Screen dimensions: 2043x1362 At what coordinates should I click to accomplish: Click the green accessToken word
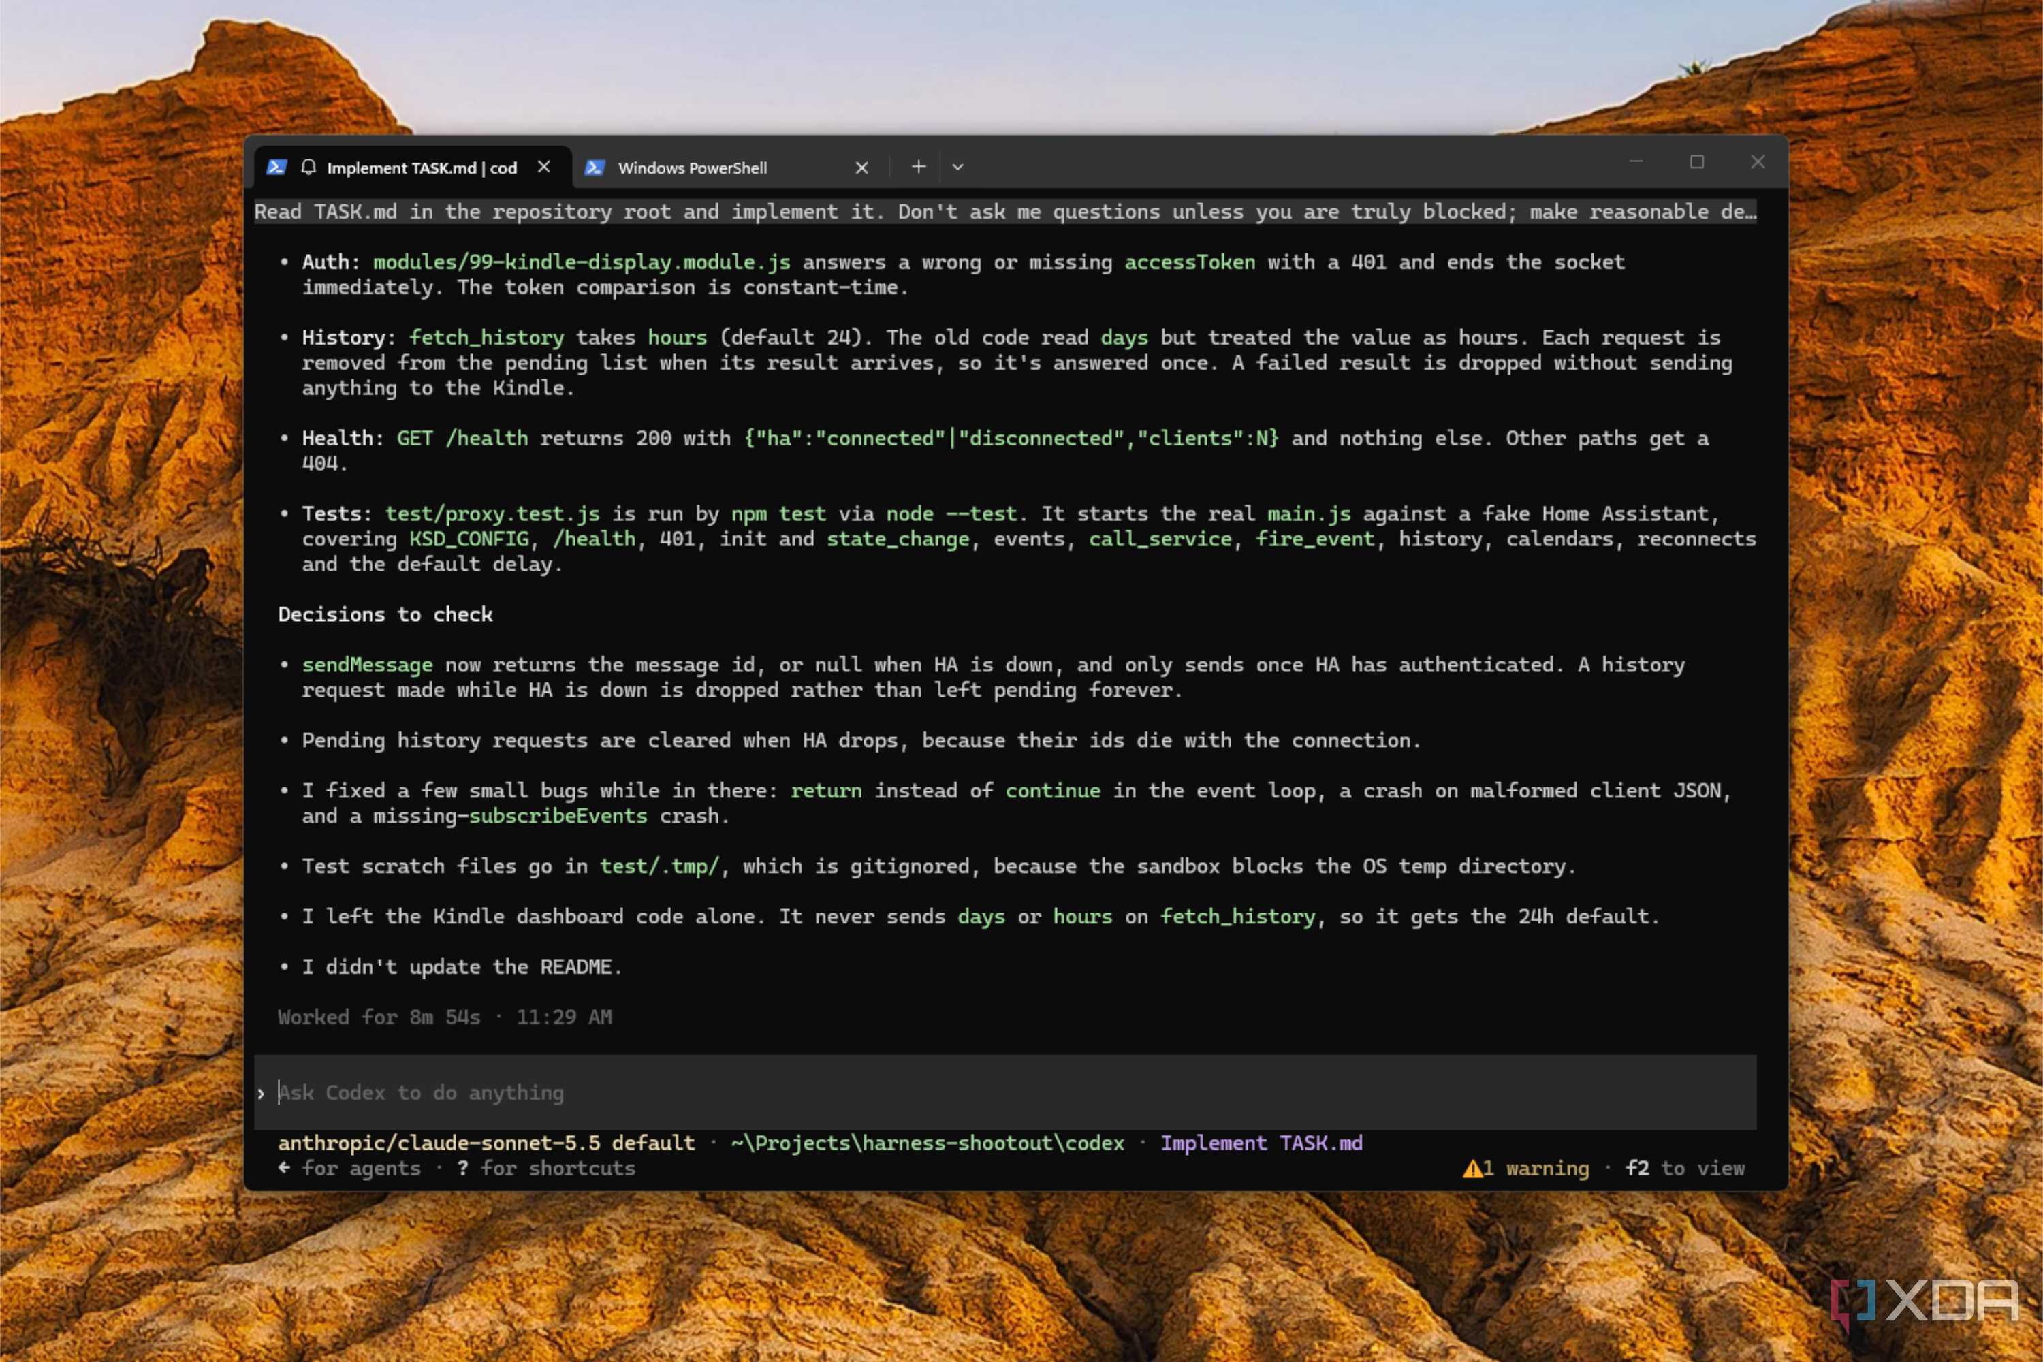(x=1190, y=262)
